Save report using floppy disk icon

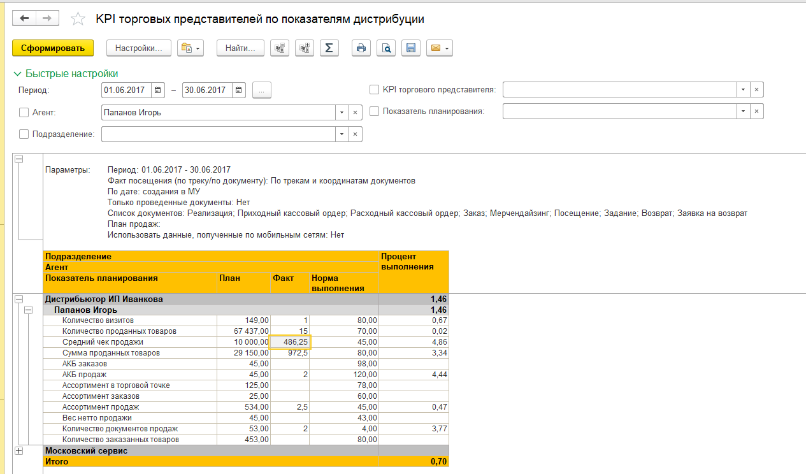coord(410,48)
